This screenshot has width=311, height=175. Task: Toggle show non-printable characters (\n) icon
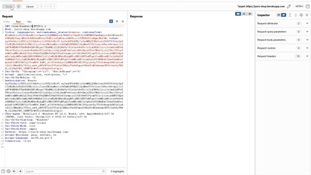117,21
